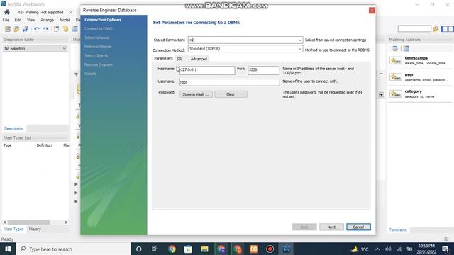Click the second Modeling Additions toolbar icon
Image resolution: width=454 pixels, height=255 pixels.
[406, 49]
